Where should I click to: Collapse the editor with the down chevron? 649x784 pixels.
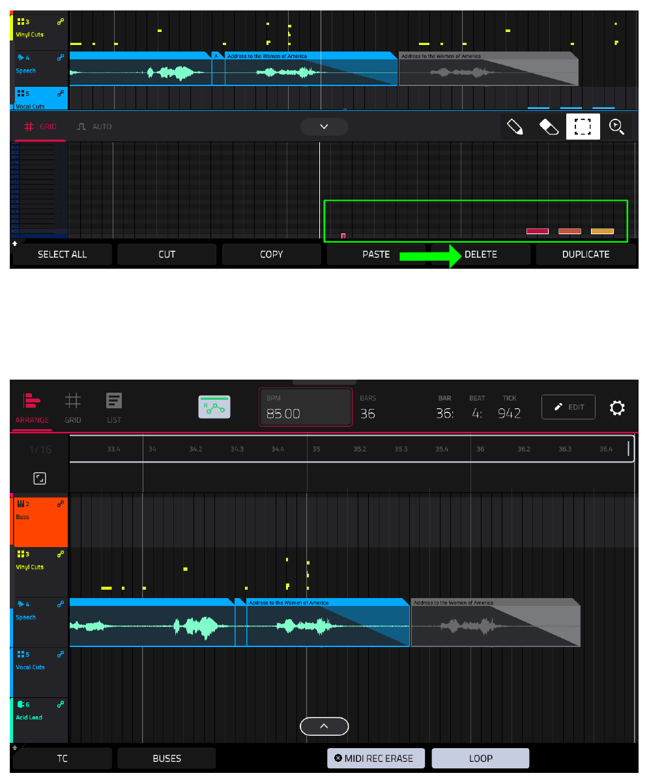click(x=324, y=127)
